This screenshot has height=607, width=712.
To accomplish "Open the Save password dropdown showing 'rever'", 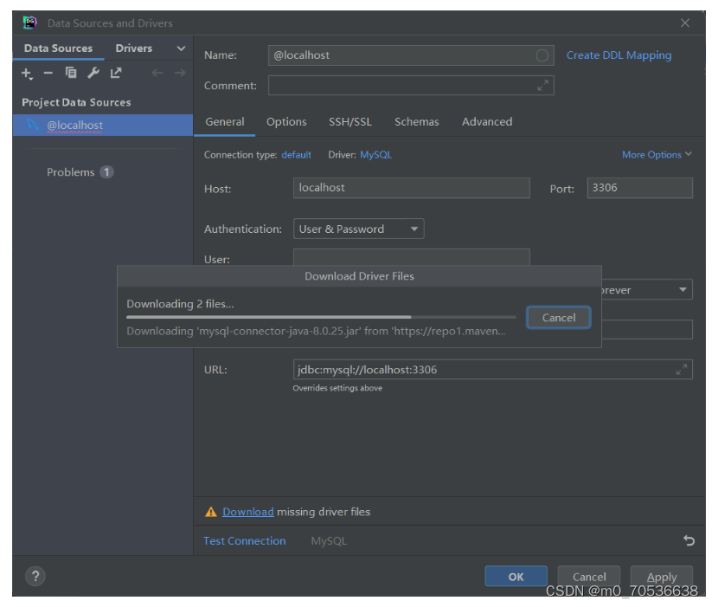I will (646, 289).
